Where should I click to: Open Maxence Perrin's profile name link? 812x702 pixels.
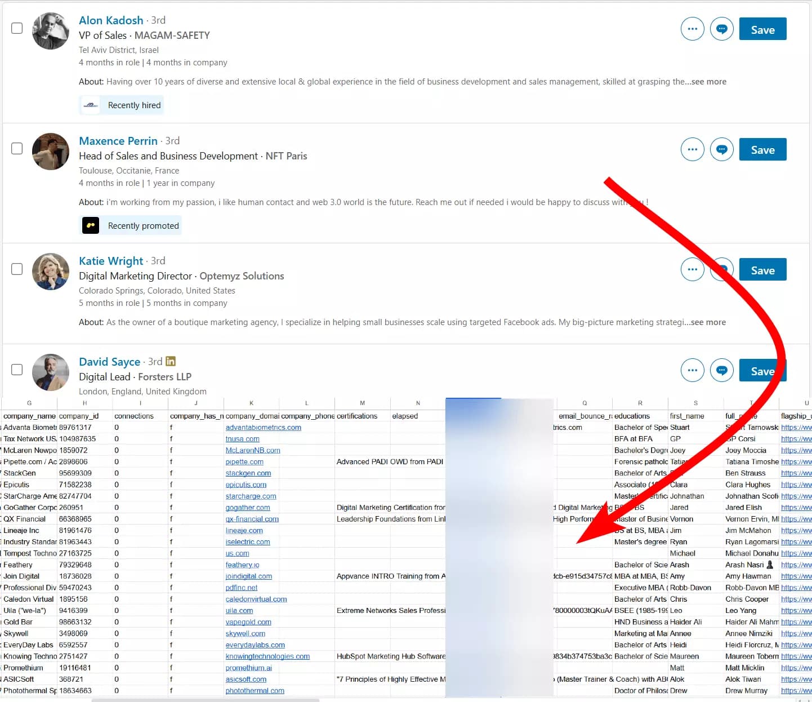click(118, 141)
